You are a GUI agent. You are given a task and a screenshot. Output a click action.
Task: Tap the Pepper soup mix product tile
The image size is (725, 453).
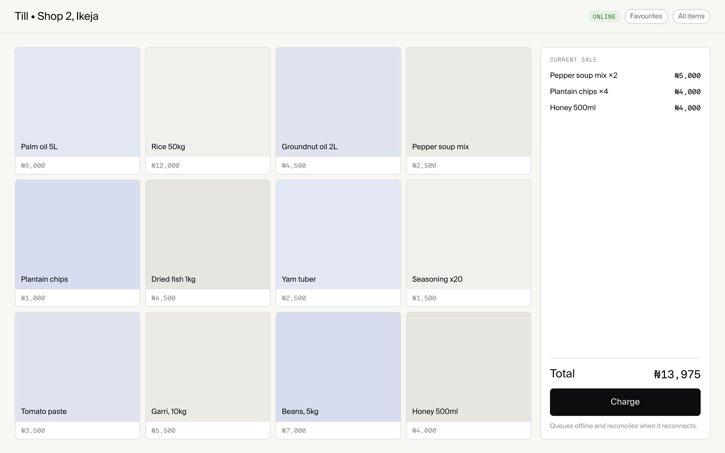tap(468, 110)
